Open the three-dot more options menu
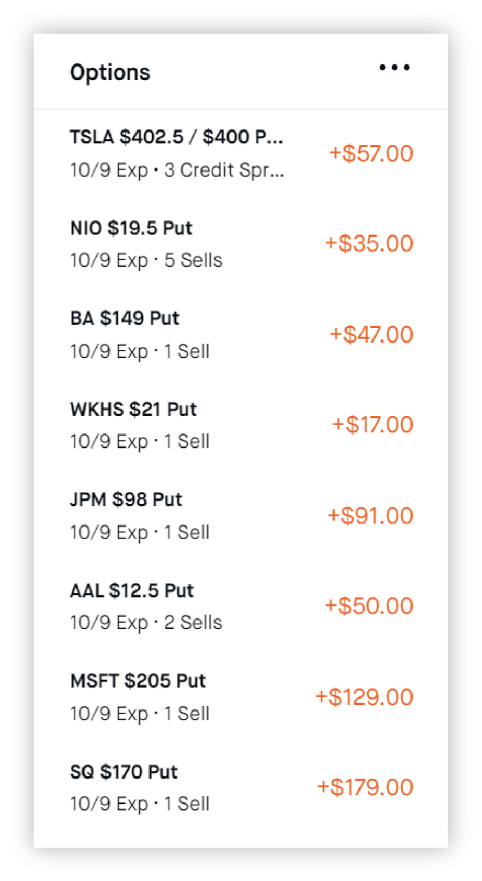This screenshot has height=881, width=482. pos(394,67)
